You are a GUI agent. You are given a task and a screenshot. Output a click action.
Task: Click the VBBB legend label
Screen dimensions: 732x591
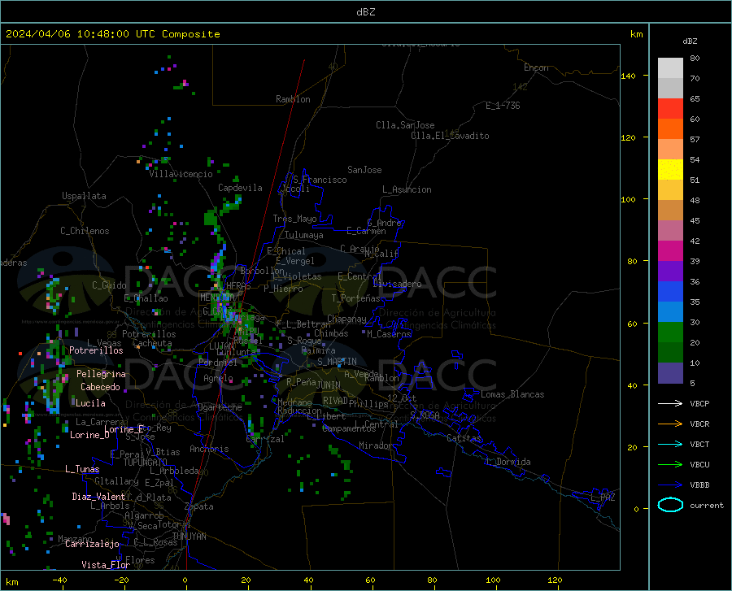699,485
